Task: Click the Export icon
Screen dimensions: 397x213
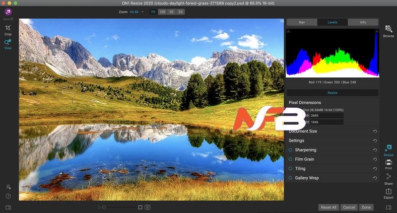Action: coord(388,193)
